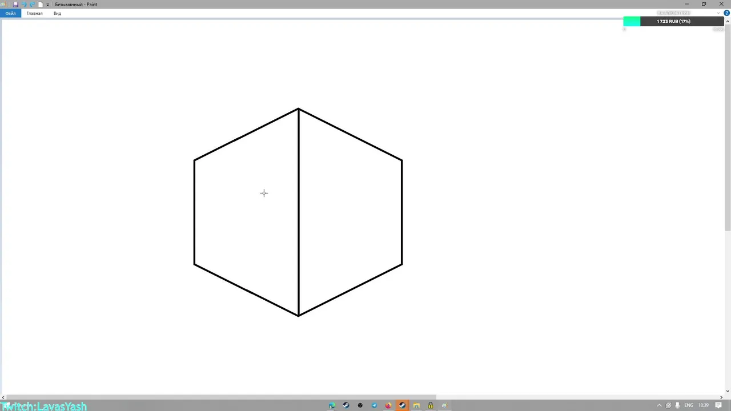Open the OBS Studio taskbar icon

(360, 405)
